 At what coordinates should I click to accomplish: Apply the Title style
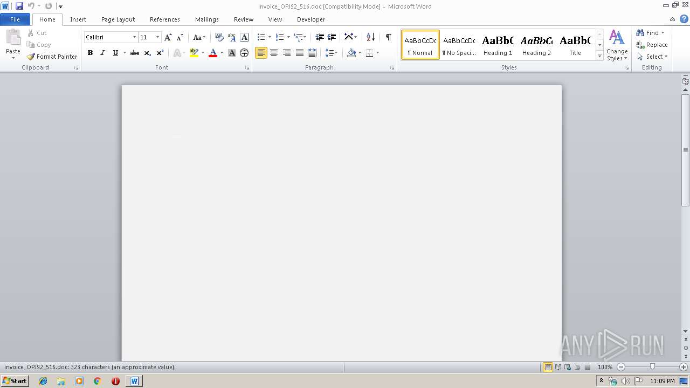tap(575, 45)
